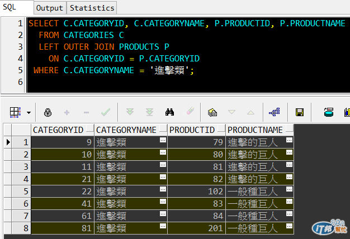Click PRODUCTID cell with value 201

point(196,228)
